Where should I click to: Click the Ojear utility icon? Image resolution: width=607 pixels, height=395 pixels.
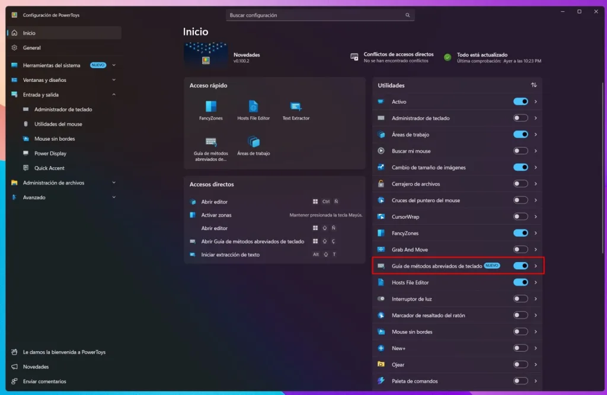click(x=381, y=364)
